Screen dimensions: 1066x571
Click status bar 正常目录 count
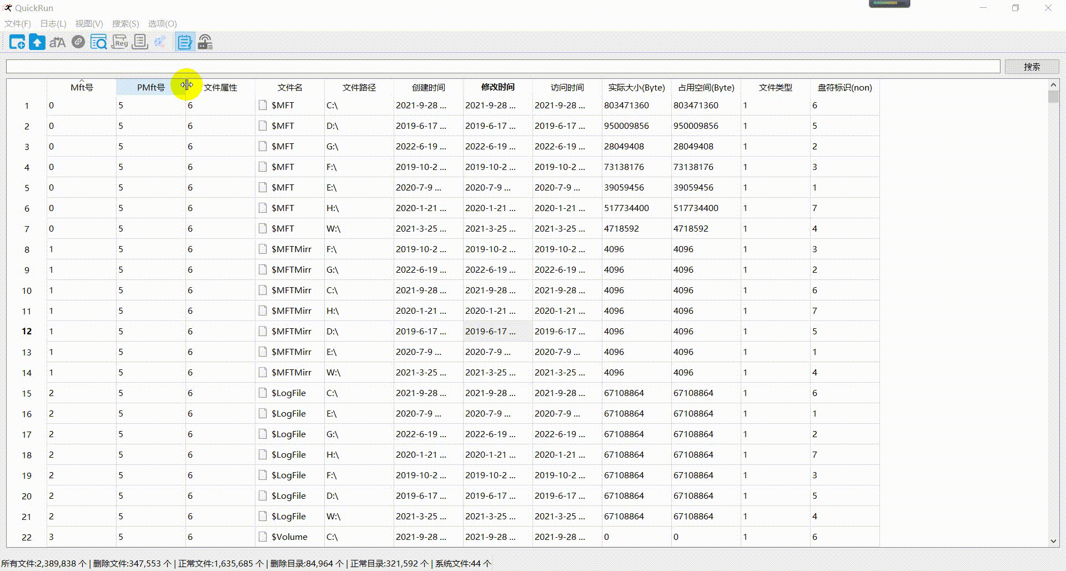tap(389, 563)
